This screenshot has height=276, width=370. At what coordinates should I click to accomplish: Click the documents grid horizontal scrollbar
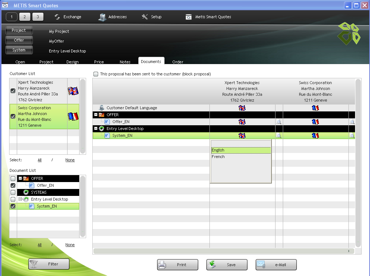[x=224, y=251]
